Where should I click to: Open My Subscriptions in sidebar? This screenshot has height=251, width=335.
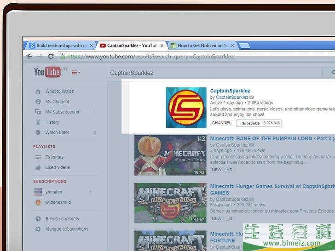[x=62, y=112]
